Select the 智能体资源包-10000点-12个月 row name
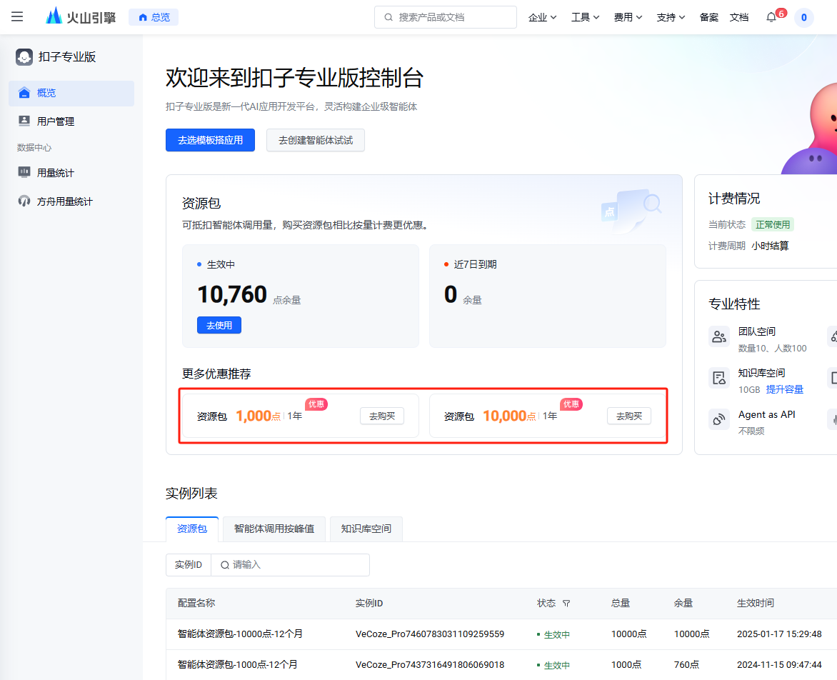The height and width of the screenshot is (680, 837). click(240, 634)
